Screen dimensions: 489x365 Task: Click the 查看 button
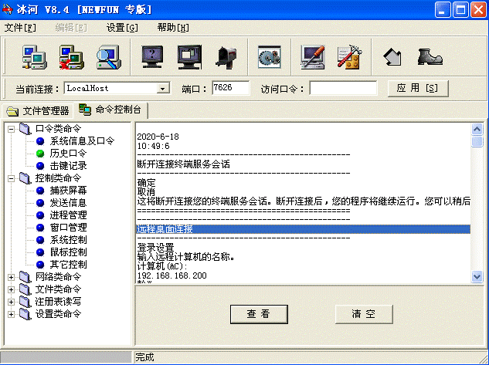point(259,314)
